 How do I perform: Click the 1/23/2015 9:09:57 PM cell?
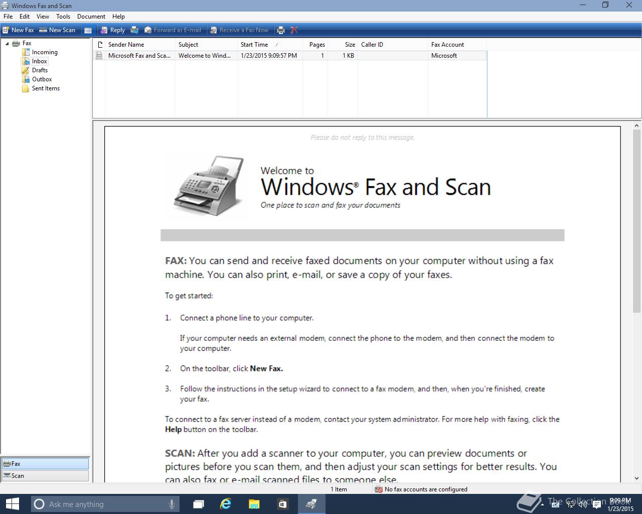point(269,56)
